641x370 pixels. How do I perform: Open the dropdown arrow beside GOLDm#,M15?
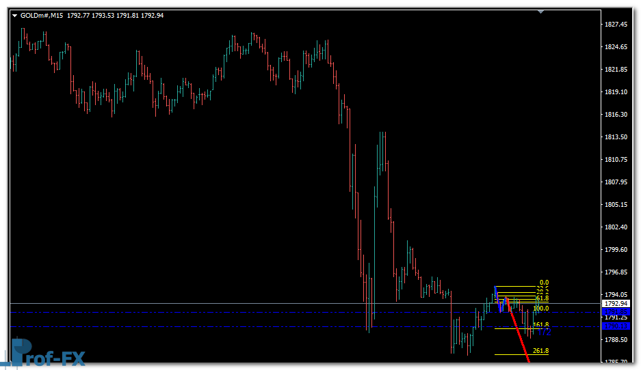(15, 15)
